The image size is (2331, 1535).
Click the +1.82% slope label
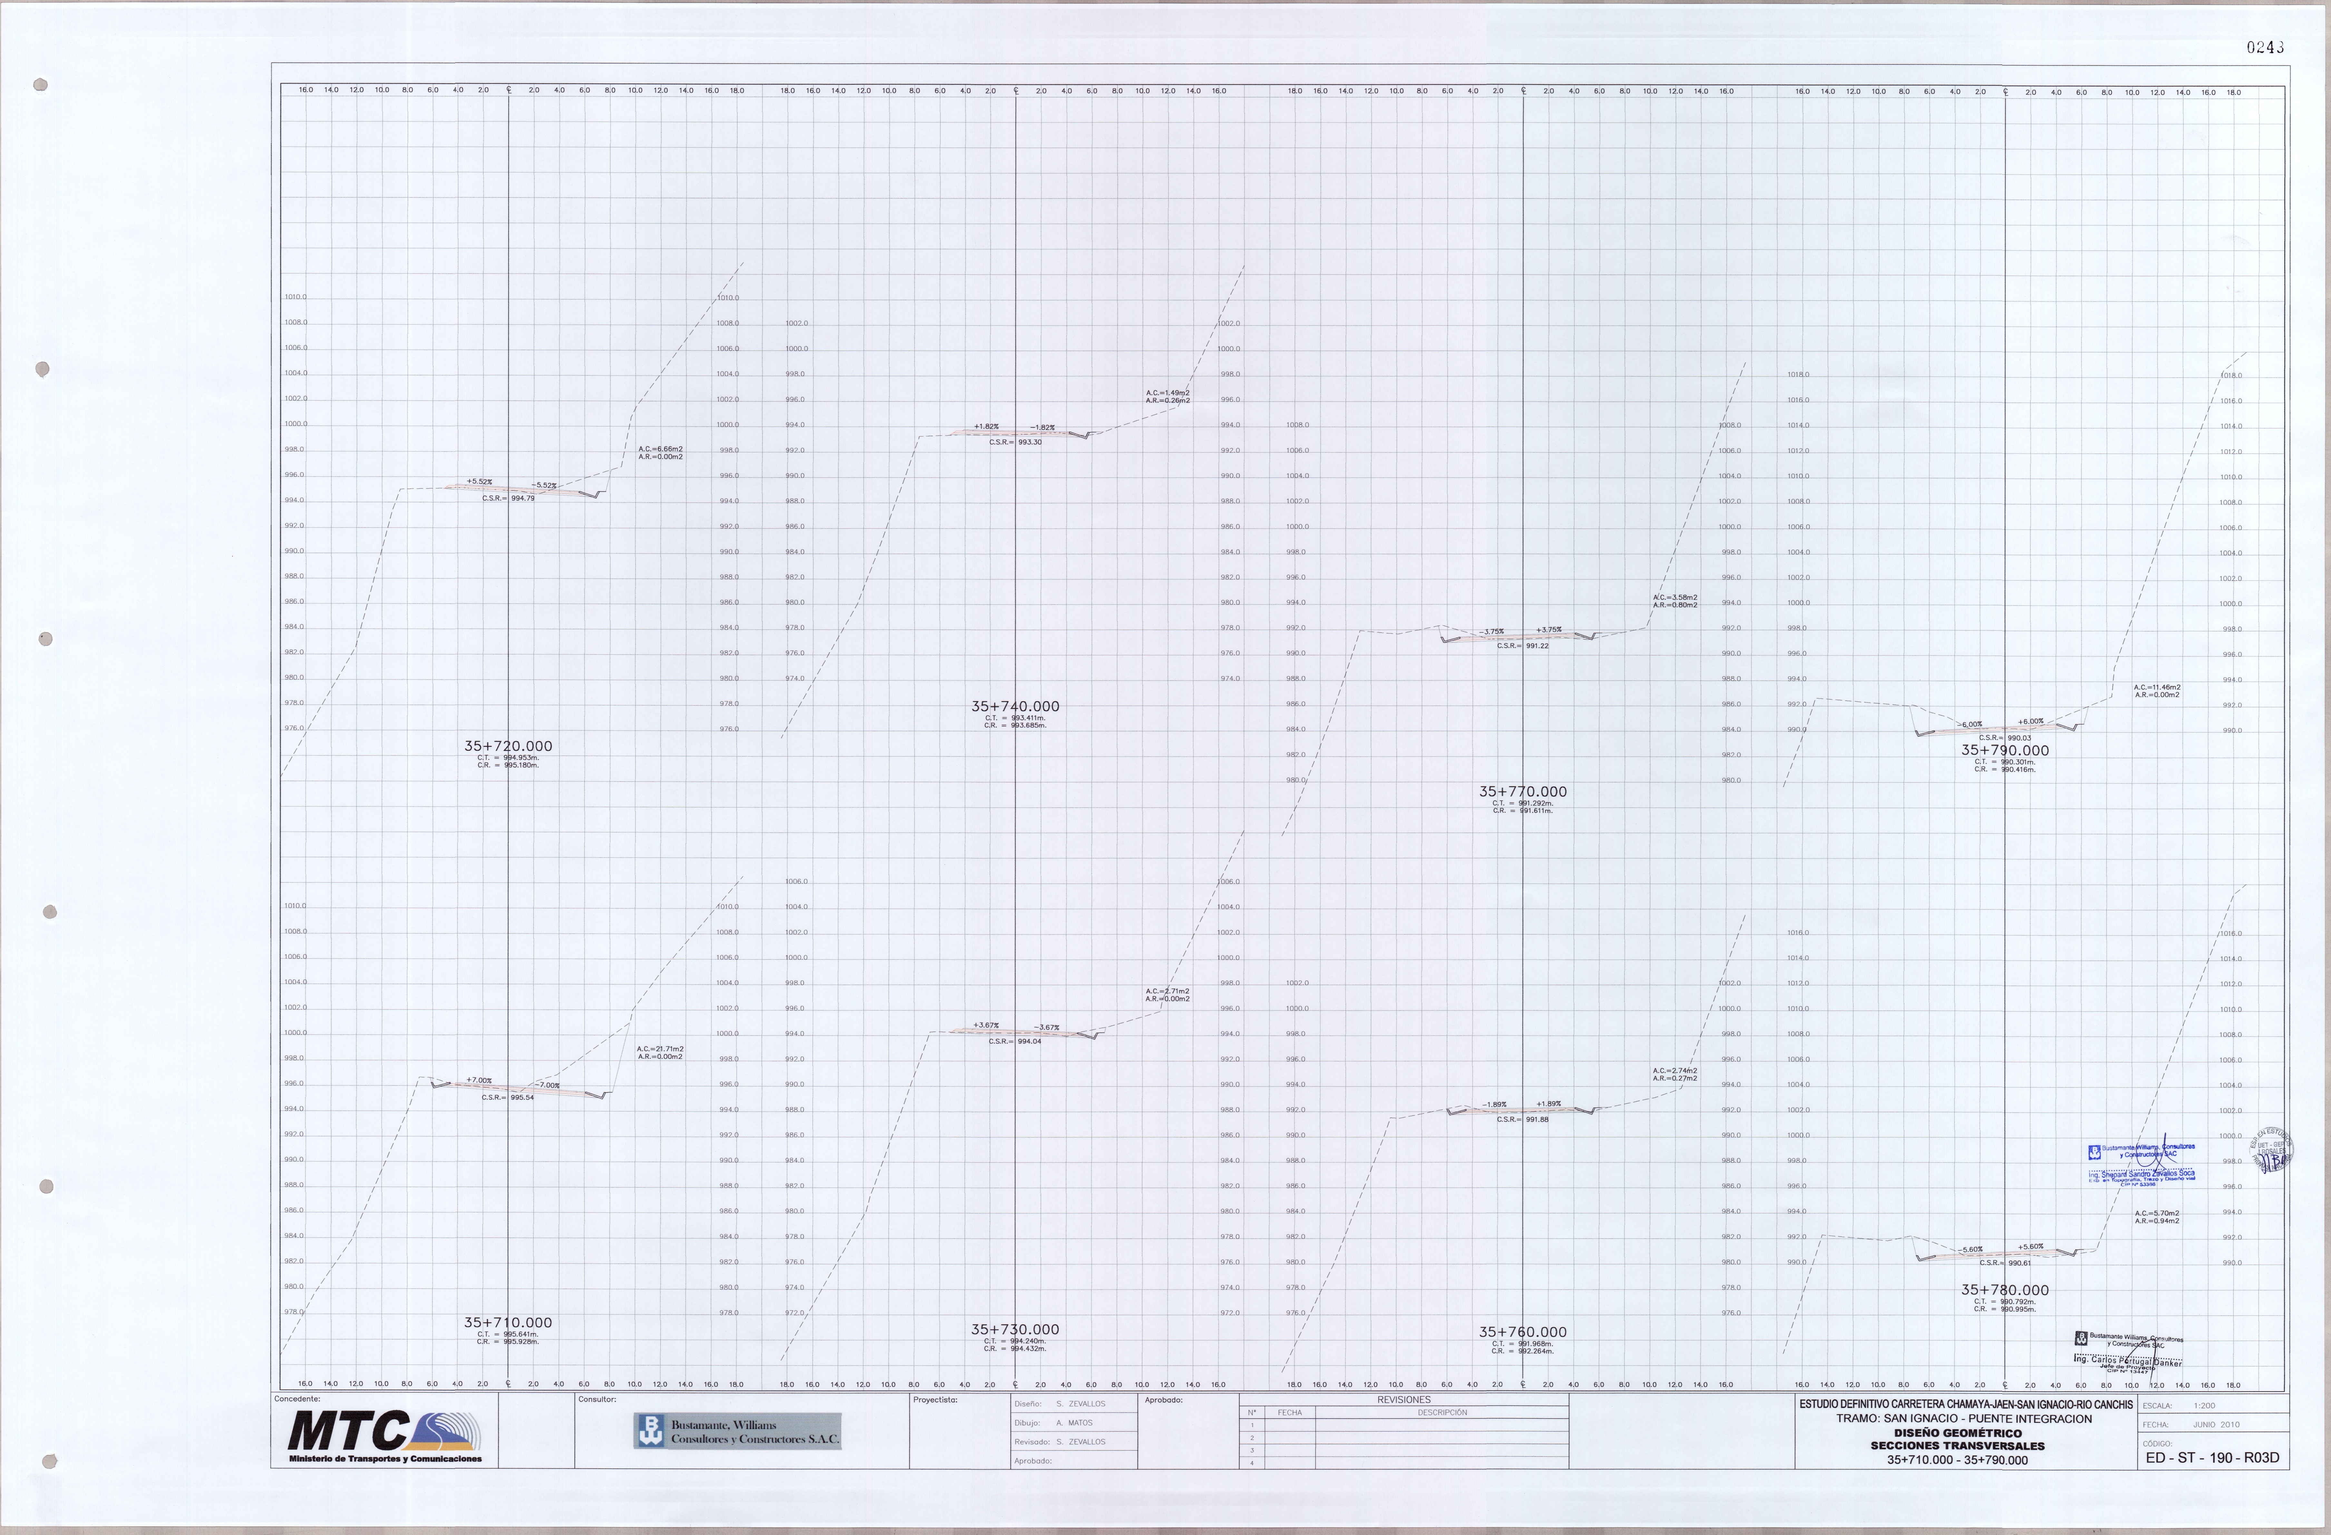(986, 427)
